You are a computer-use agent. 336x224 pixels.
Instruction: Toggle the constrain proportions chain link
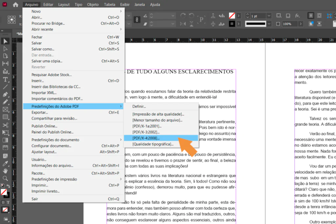(137, 20)
